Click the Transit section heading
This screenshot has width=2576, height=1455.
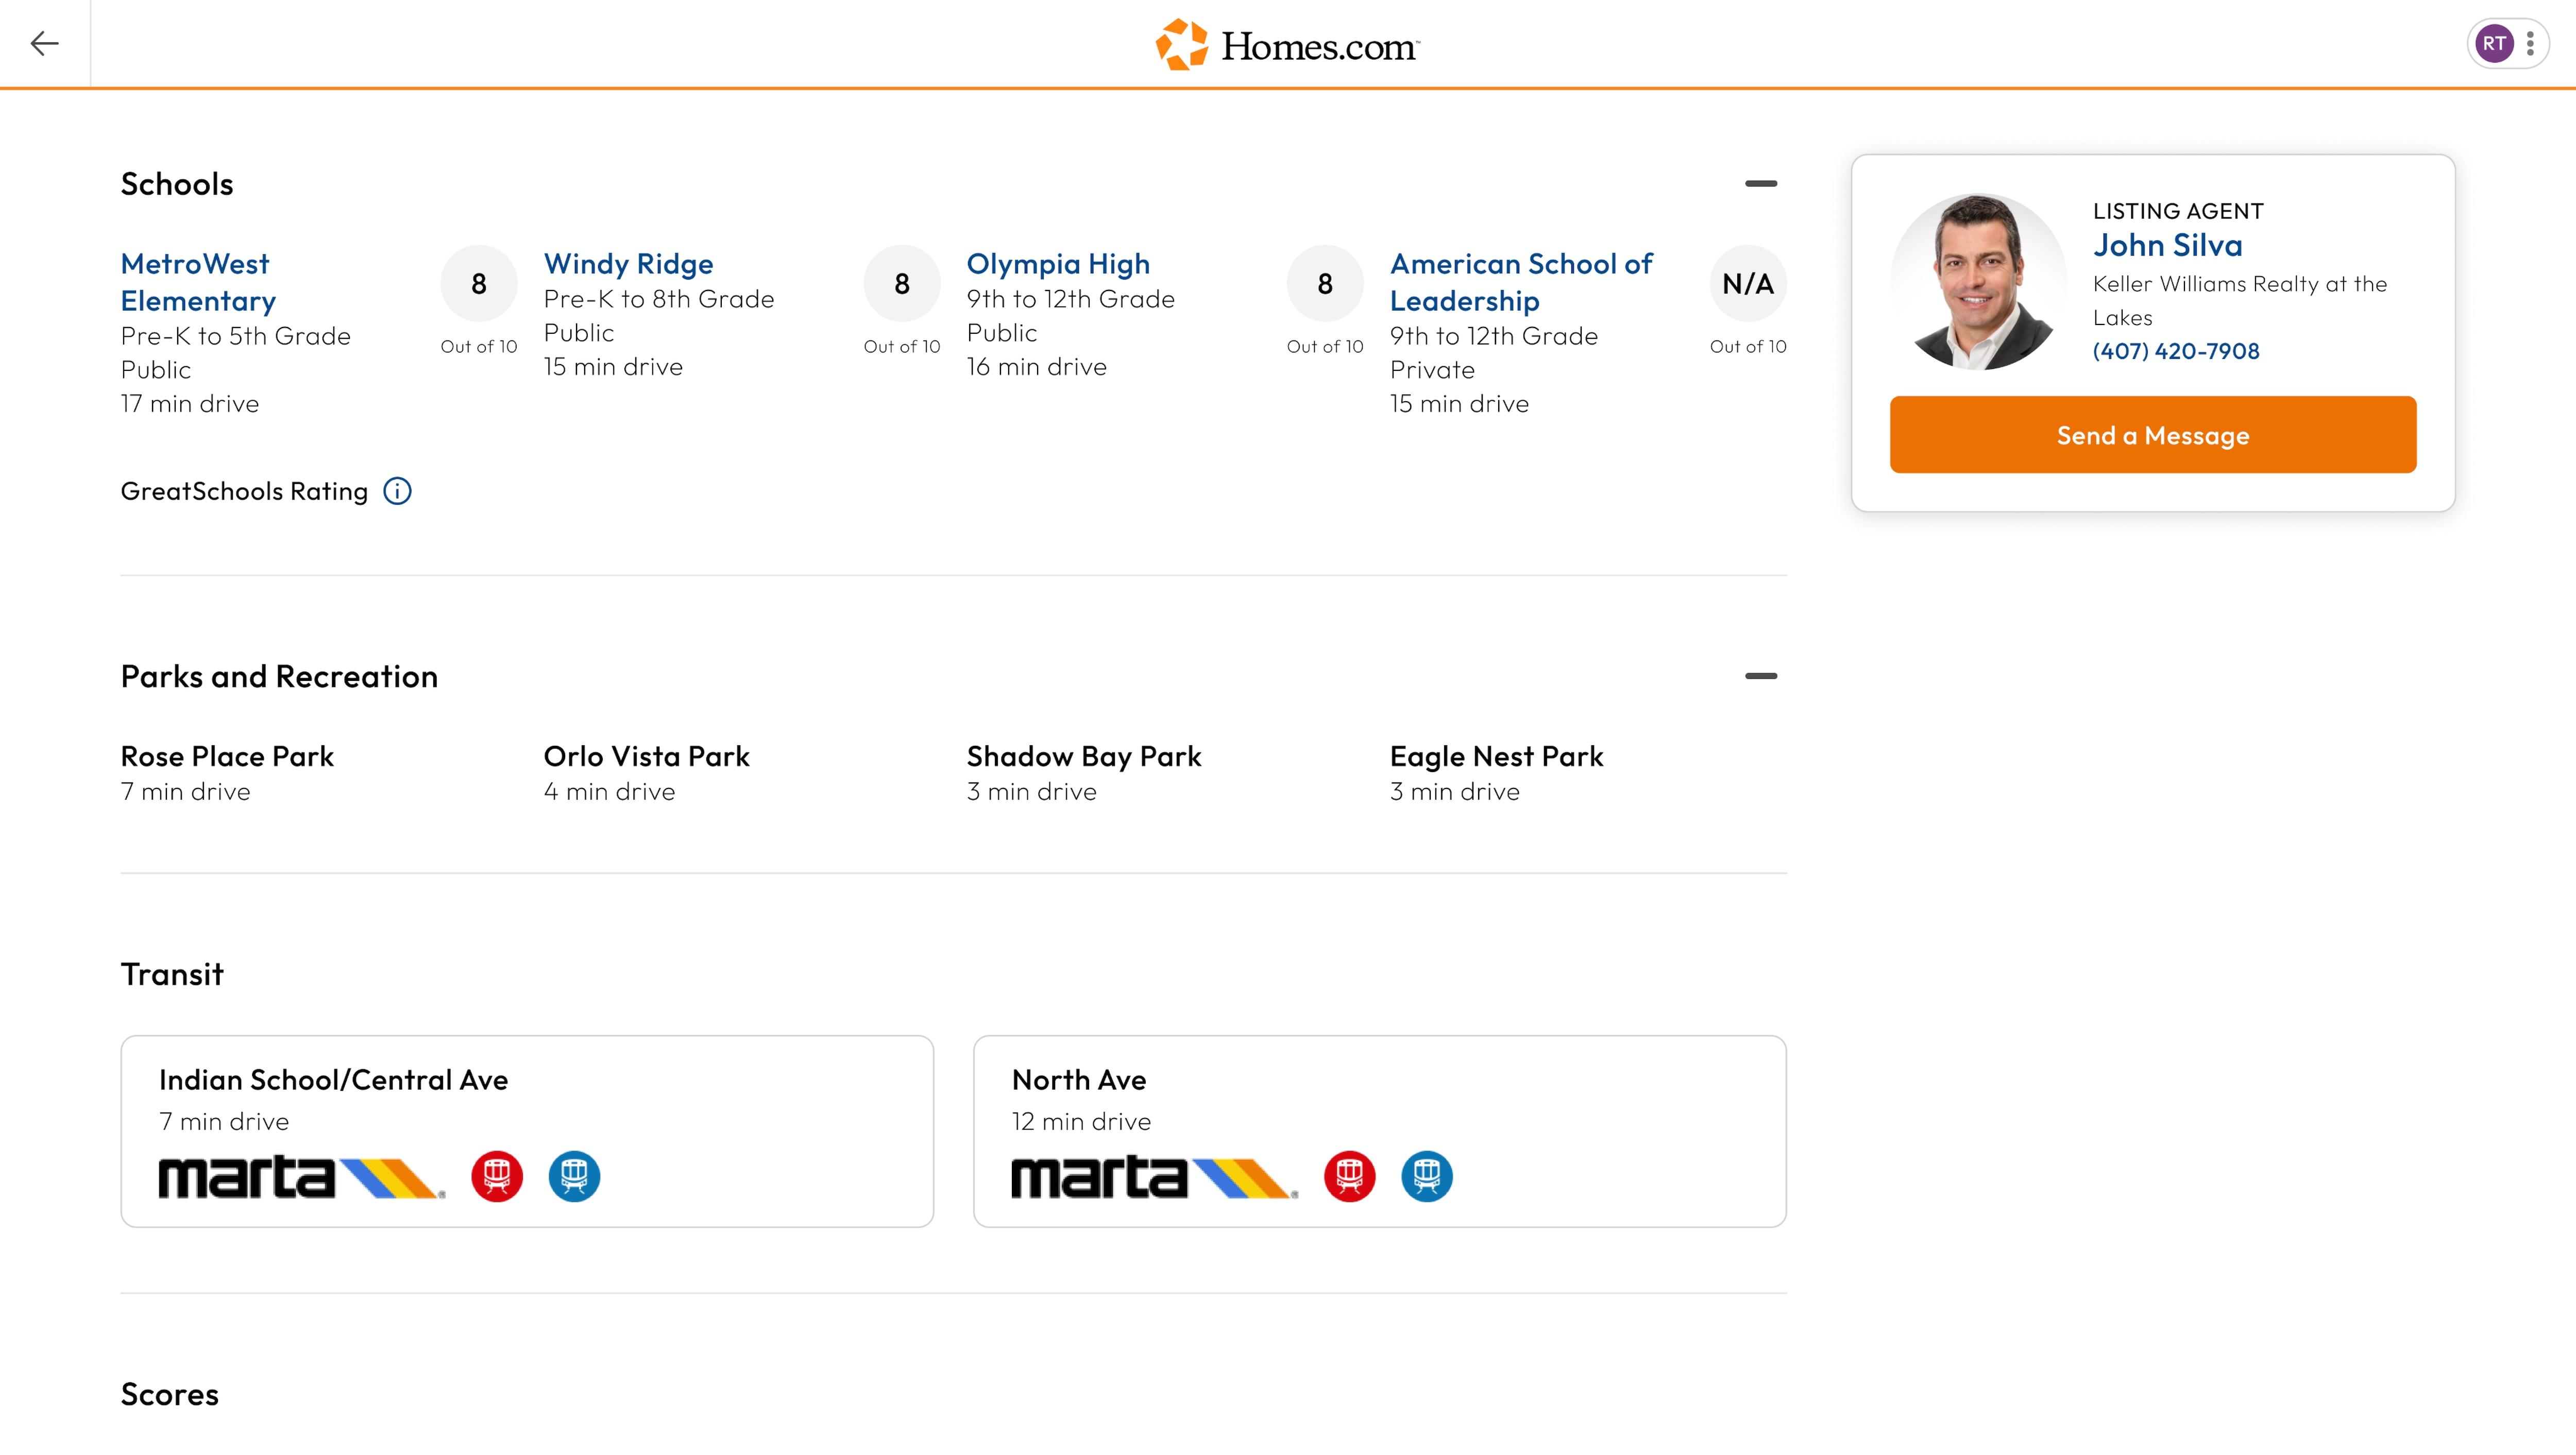(172, 974)
